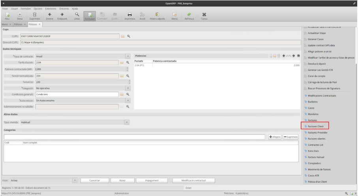Click the Potència contractada stepper arrows
Screen dimensions: 358x196
127,69
